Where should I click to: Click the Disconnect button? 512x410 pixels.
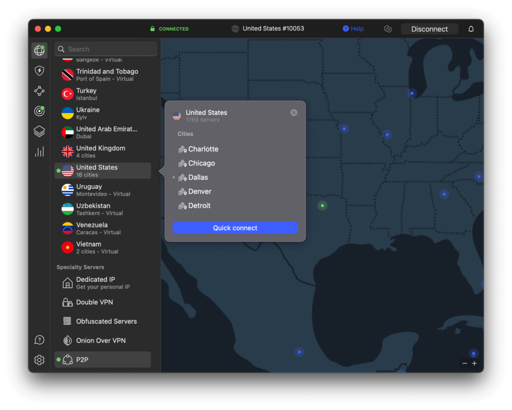tap(429, 28)
